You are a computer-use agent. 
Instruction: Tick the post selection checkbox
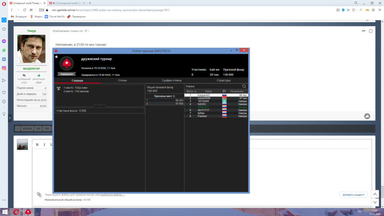coord(371,31)
